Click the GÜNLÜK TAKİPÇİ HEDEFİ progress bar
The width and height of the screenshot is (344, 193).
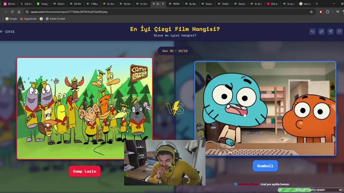tap(310, 190)
